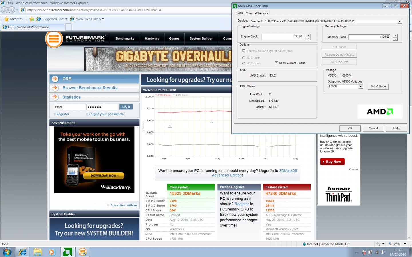Click Engine Clock spinner arrows
This screenshot has width=412, height=257.
[x=308, y=37]
